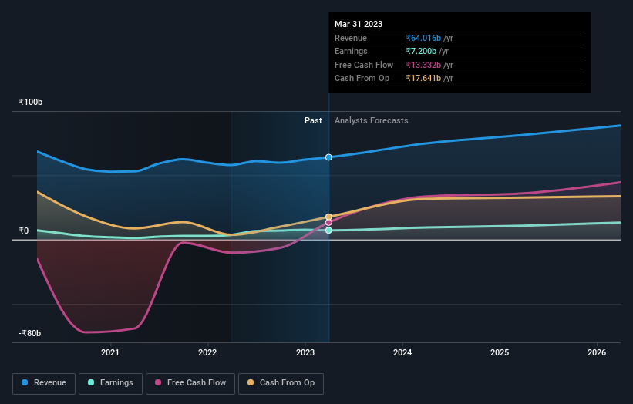Click the Revenue row label in tooltip

pyautogui.click(x=351, y=38)
